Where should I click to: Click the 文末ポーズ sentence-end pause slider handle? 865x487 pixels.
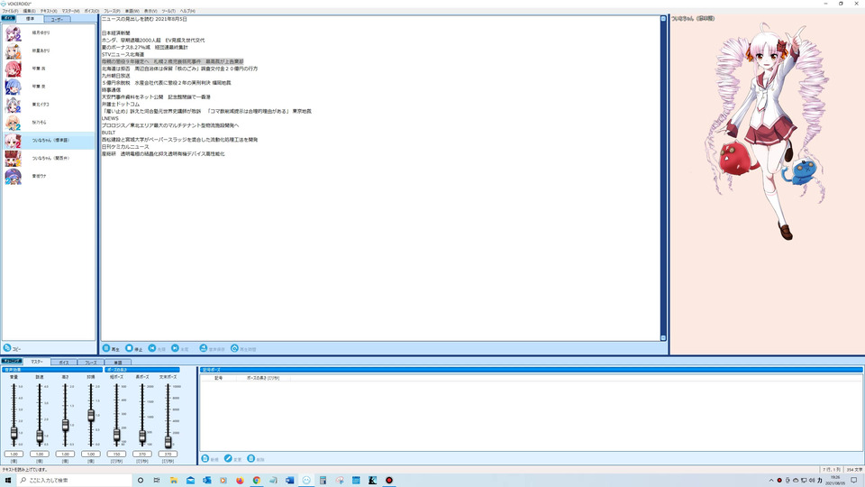168,442
